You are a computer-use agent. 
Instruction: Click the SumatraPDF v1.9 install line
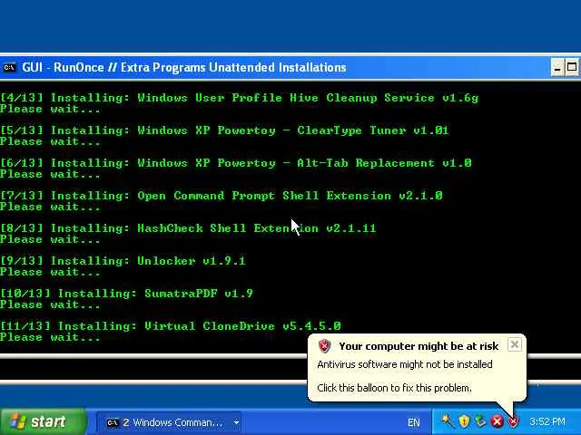126,294
